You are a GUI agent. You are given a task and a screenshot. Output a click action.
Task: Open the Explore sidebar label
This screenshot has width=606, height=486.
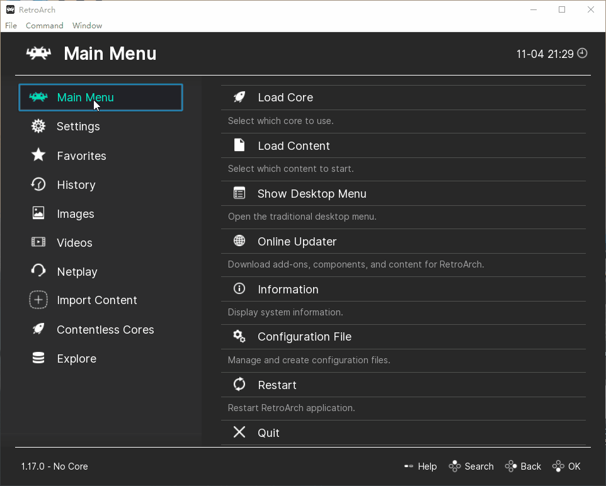pyautogui.click(x=76, y=358)
